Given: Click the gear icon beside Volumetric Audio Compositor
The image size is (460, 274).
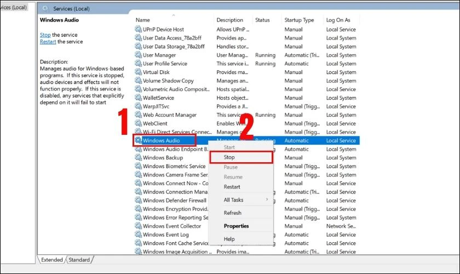Looking at the screenshot, I should click(x=138, y=89).
